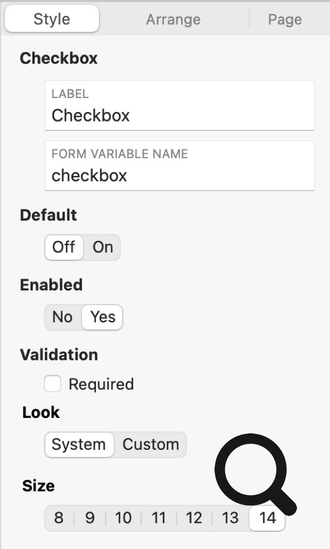Set Default to On
Image resolution: width=330 pixels, height=549 pixels.
(x=103, y=247)
